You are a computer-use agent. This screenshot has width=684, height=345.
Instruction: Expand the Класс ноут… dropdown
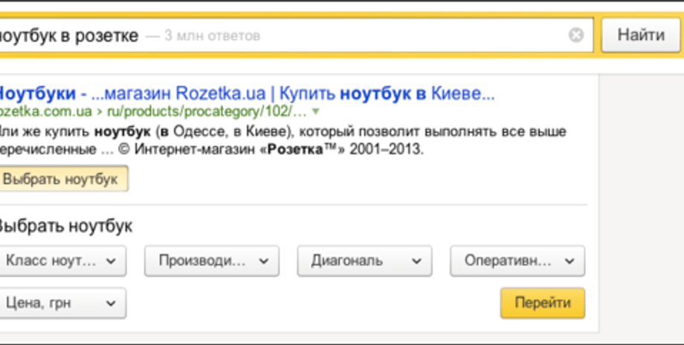[x=61, y=261]
